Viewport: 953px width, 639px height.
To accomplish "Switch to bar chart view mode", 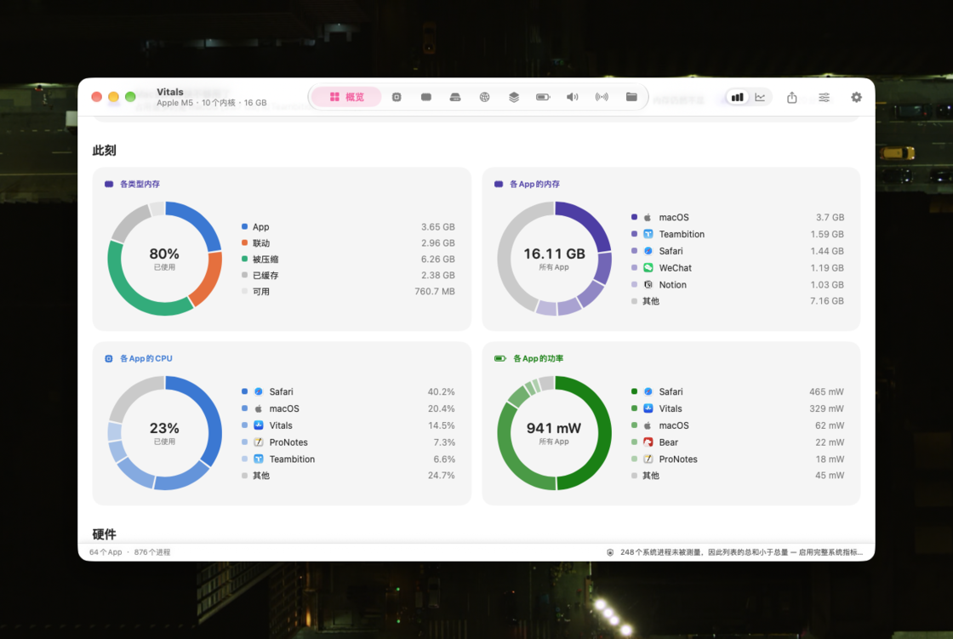I will pos(737,97).
